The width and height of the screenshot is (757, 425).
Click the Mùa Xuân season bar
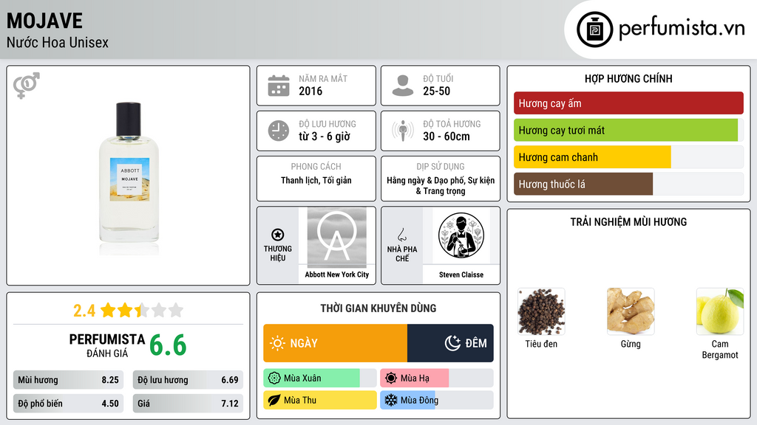pyautogui.click(x=319, y=379)
